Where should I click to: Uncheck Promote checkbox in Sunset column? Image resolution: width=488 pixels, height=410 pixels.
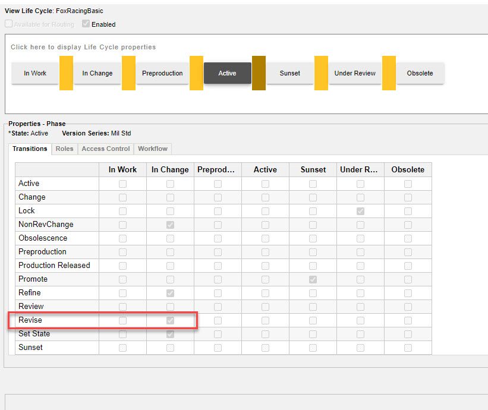coord(313,279)
